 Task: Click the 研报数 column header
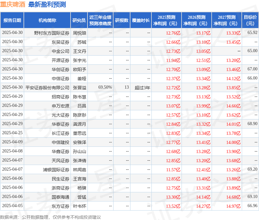coord(122,20)
